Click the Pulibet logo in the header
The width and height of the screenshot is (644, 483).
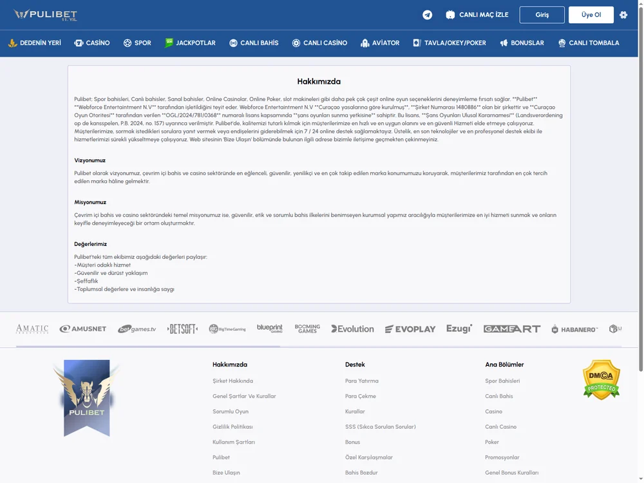(x=45, y=15)
